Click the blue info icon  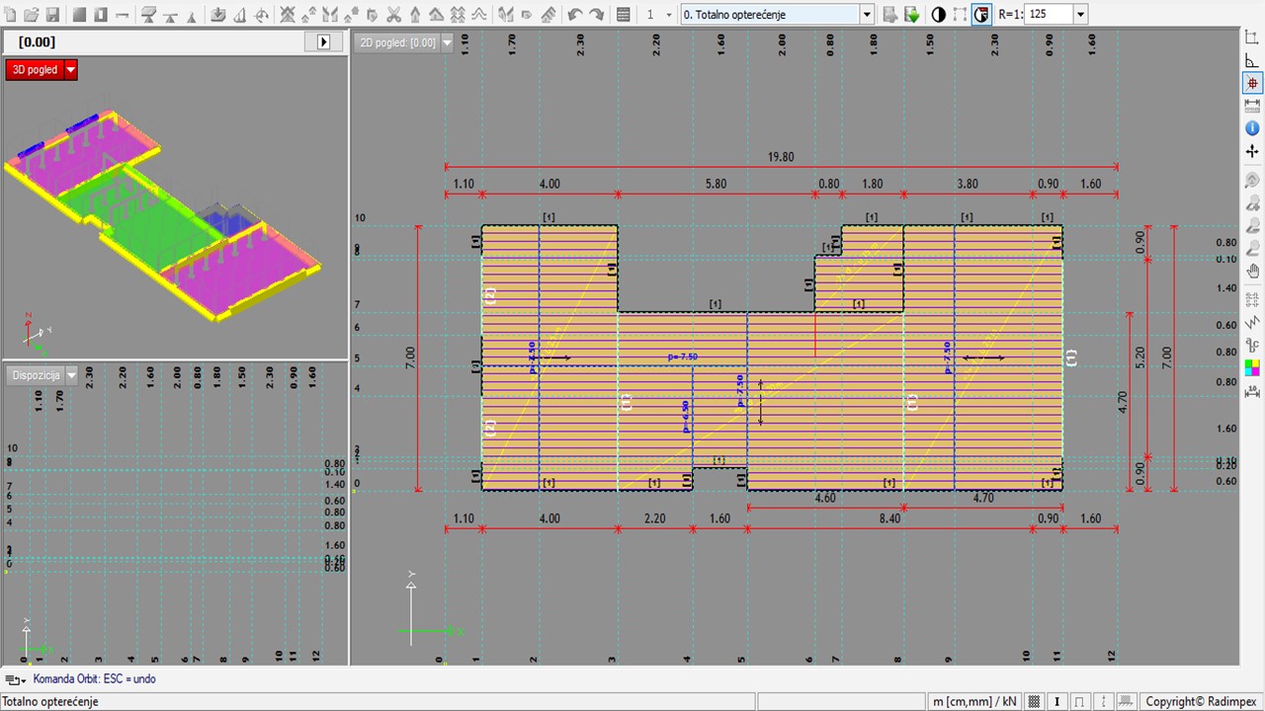pyautogui.click(x=1252, y=128)
